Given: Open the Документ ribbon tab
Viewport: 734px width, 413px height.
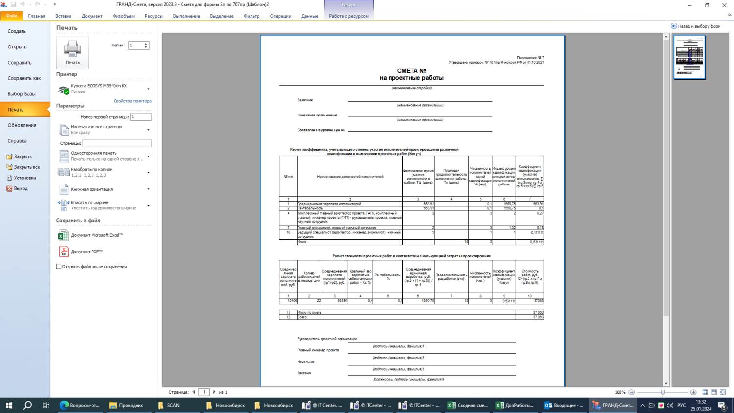Looking at the screenshot, I should pos(92,16).
